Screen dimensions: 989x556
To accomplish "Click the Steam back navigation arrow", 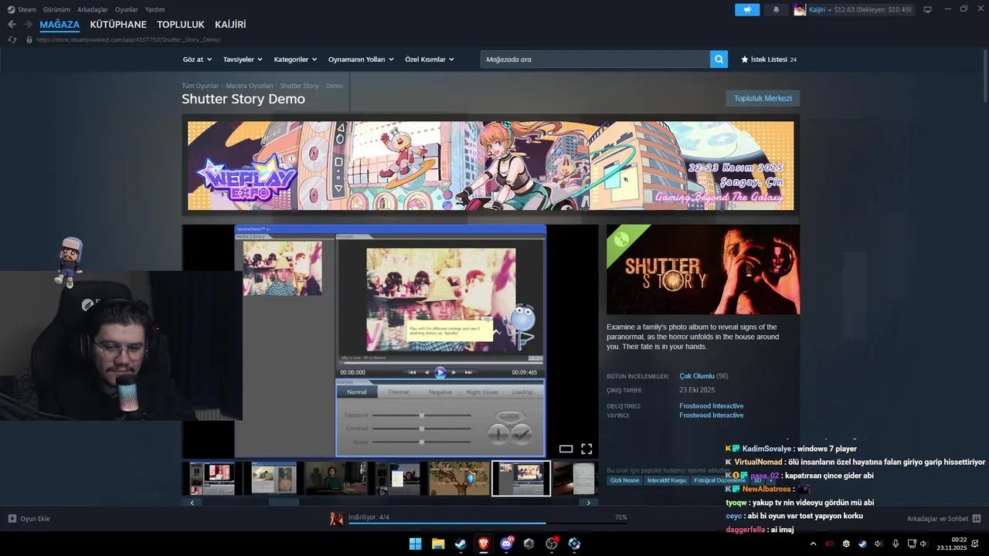I will (12, 25).
